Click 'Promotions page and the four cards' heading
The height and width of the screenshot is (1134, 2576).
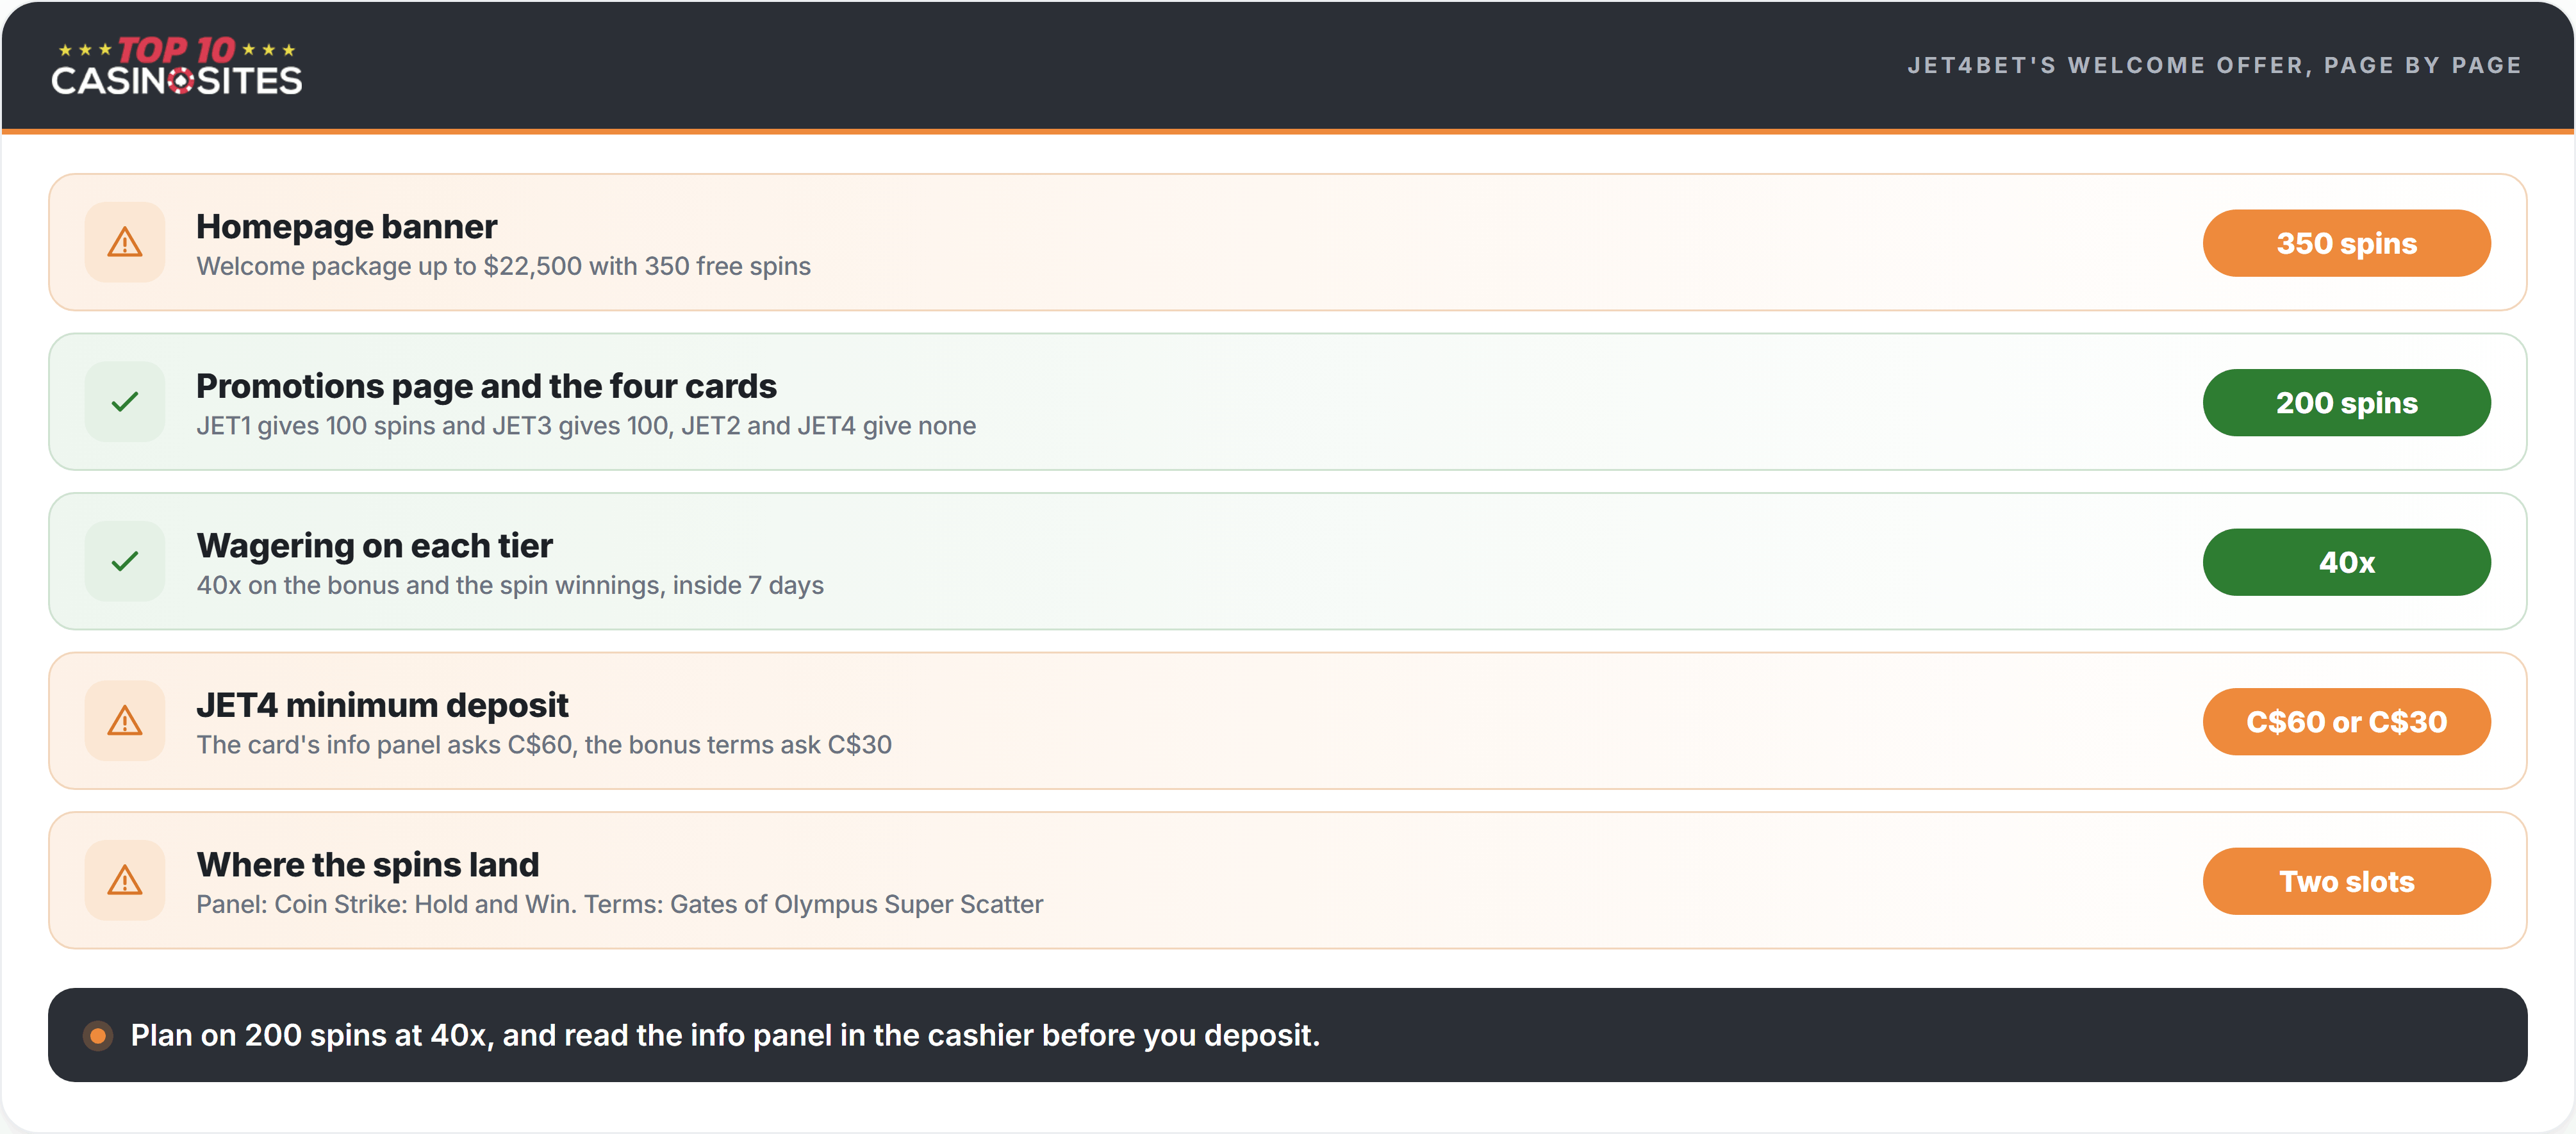(x=486, y=386)
